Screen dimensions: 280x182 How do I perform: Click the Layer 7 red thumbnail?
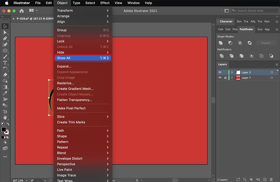click(238, 78)
